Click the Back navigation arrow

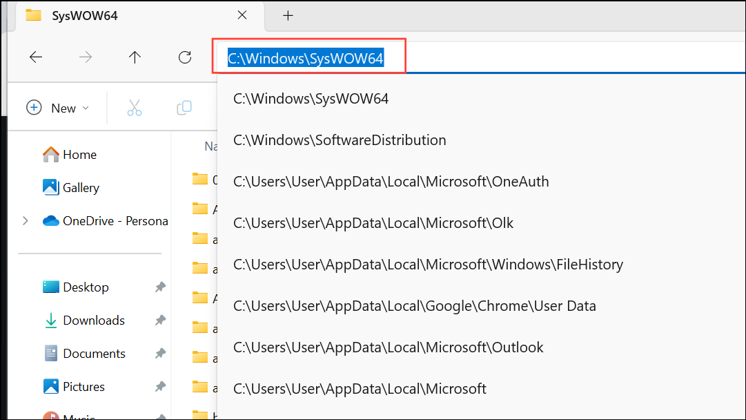pyautogui.click(x=36, y=57)
